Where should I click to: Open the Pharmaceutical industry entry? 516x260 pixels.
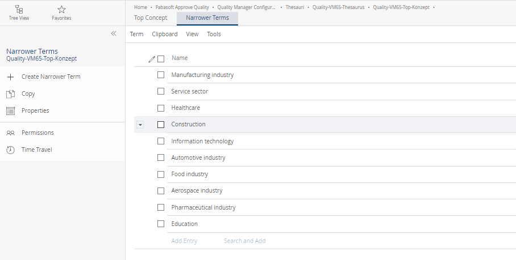[203, 207]
